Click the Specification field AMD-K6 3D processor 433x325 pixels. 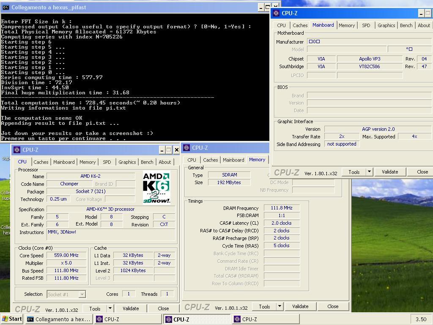tap(111, 209)
